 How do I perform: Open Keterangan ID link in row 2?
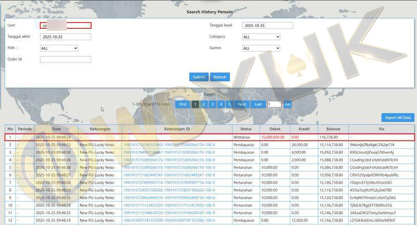pyautogui.click(x=168, y=145)
